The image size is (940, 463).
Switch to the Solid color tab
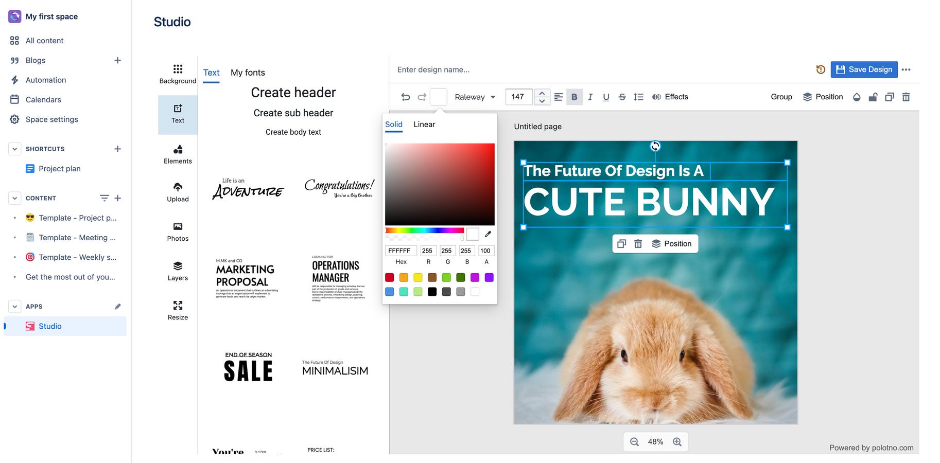click(x=394, y=124)
